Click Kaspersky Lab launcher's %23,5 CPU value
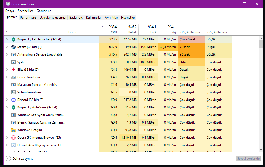265x167 pixels. pos(109,39)
